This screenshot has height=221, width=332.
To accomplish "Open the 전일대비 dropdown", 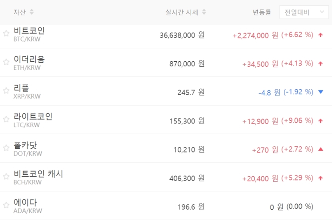I will [304, 13].
